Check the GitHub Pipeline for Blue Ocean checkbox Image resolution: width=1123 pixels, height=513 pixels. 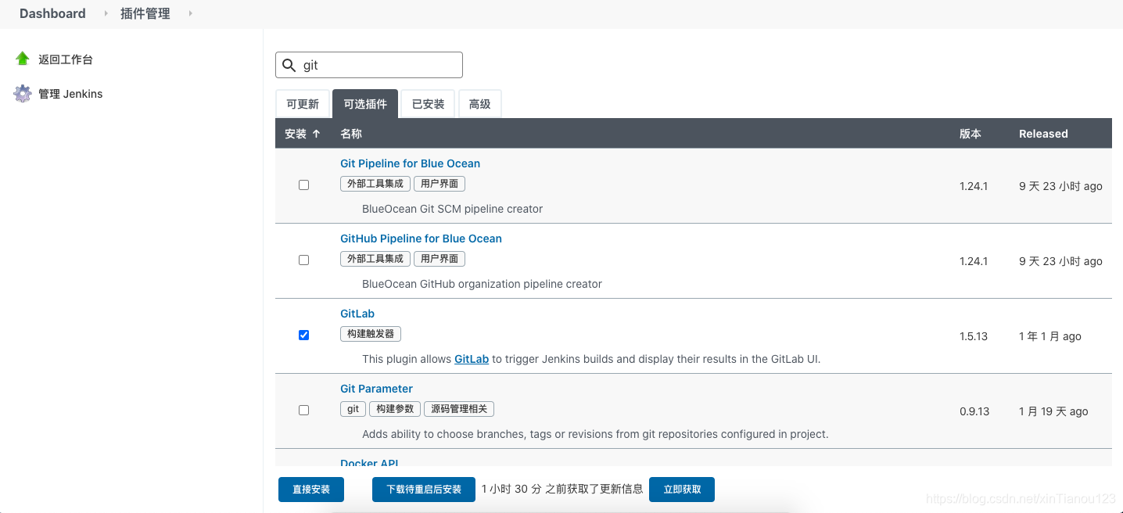(304, 260)
